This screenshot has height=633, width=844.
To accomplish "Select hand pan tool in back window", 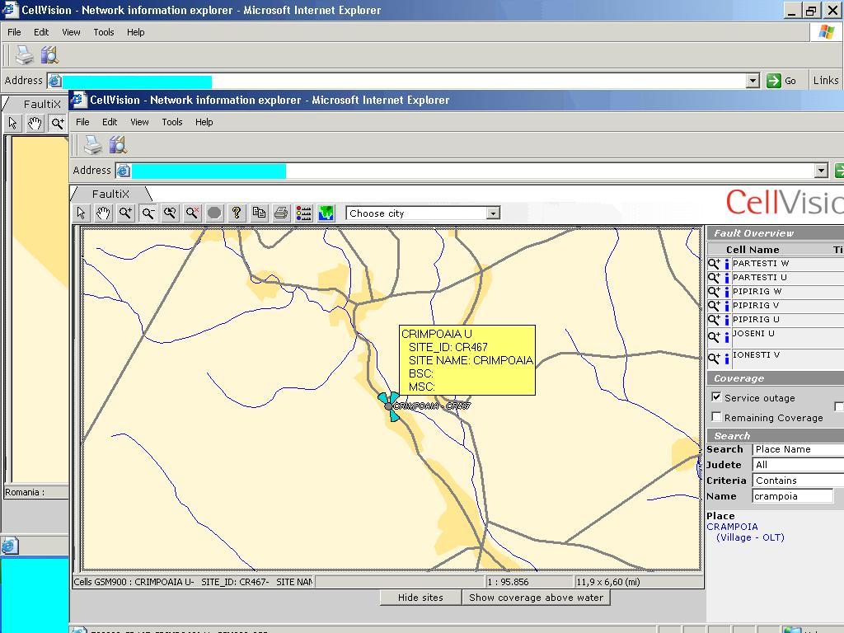I will click(35, 124).
